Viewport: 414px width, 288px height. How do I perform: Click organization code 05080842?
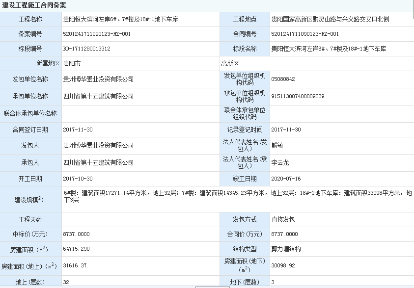pyautogui.click(x=283, y=79)
